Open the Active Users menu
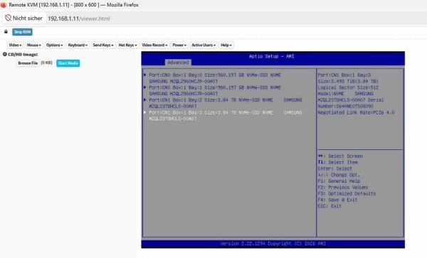 point(204,45)
